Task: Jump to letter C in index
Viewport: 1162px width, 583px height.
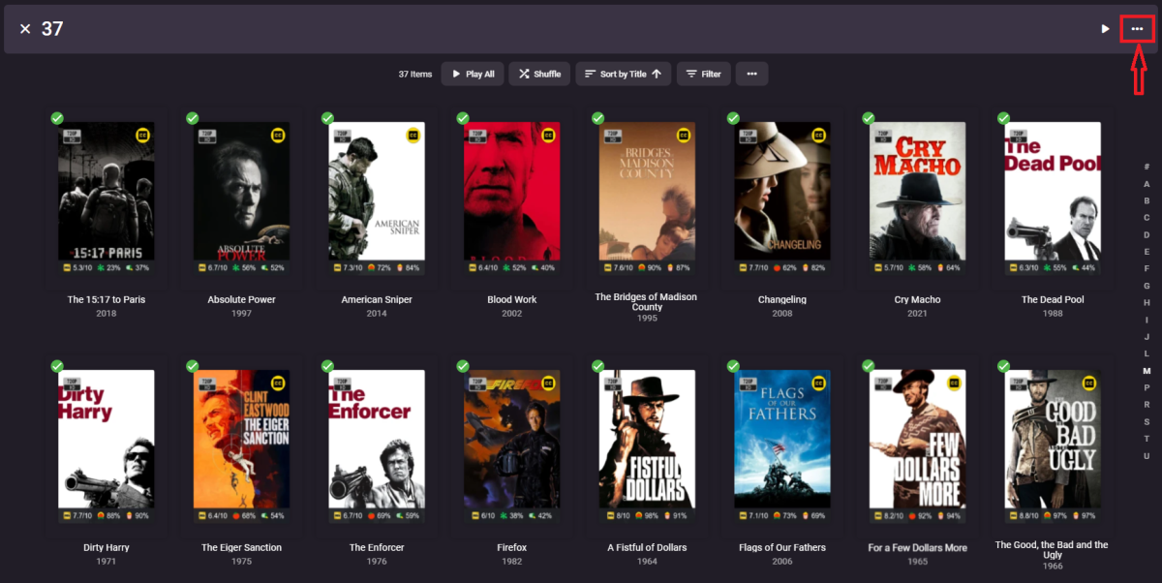Action: point(1147,218)
